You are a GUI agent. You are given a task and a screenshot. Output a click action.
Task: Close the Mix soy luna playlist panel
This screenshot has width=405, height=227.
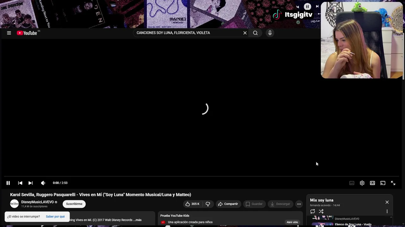point(387,202)
